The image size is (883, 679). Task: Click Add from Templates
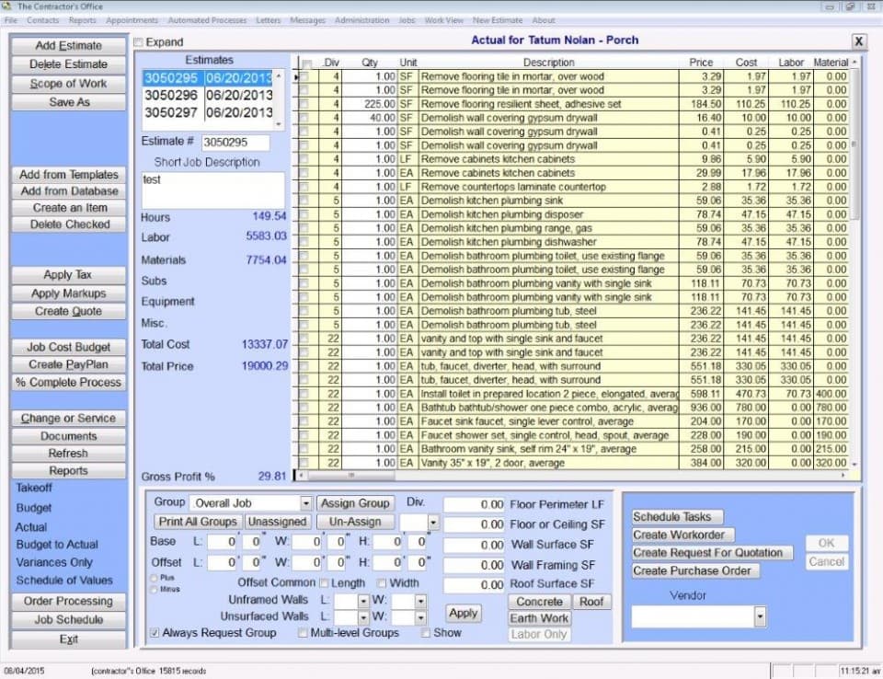click(x=69, y=175)
